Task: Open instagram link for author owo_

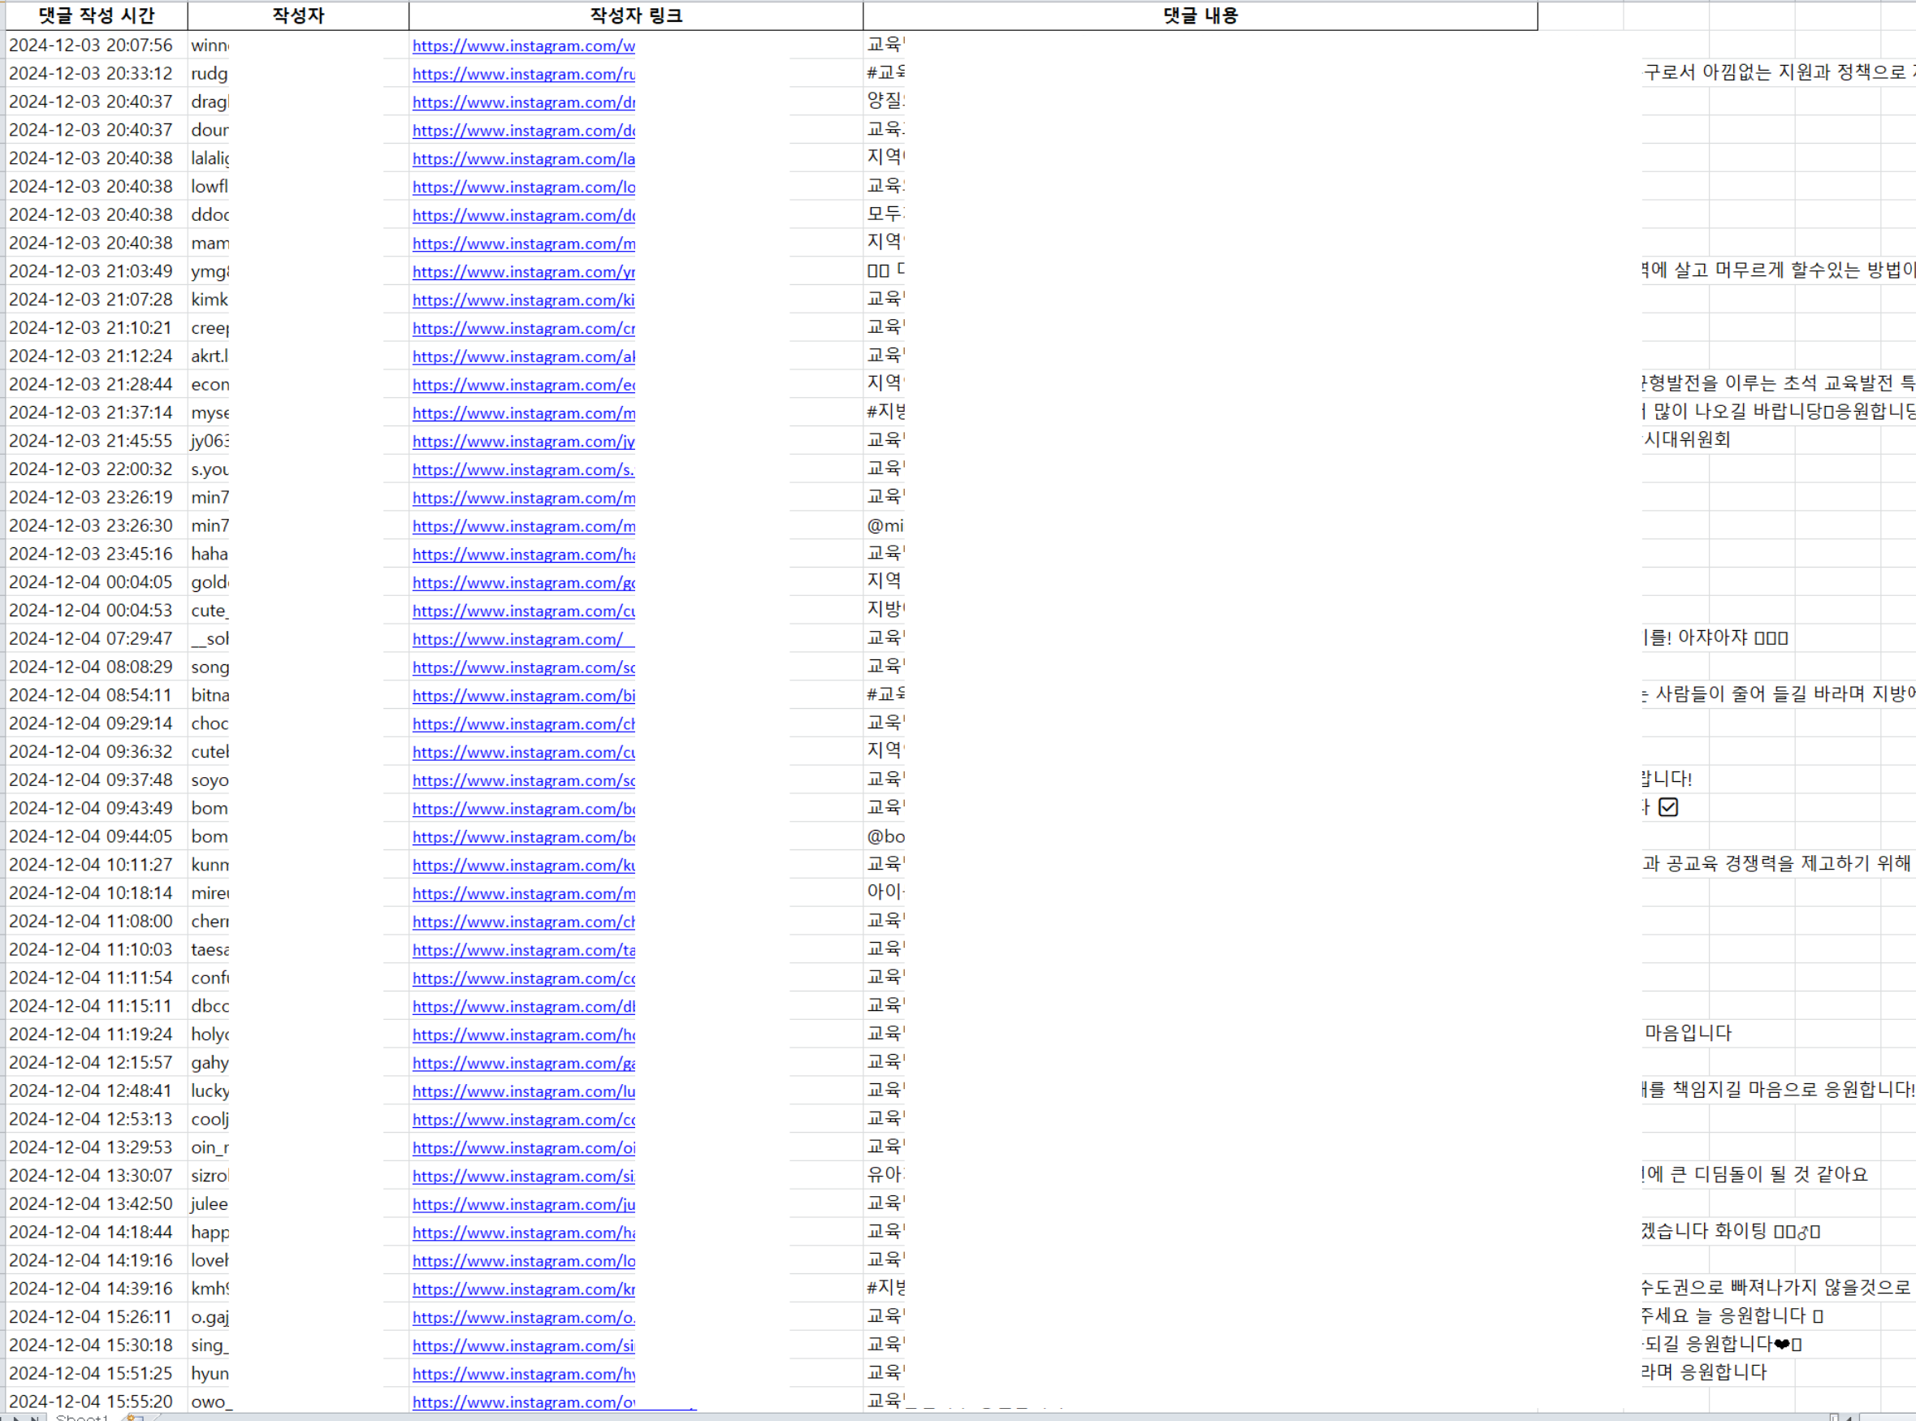Action: 523,1402
